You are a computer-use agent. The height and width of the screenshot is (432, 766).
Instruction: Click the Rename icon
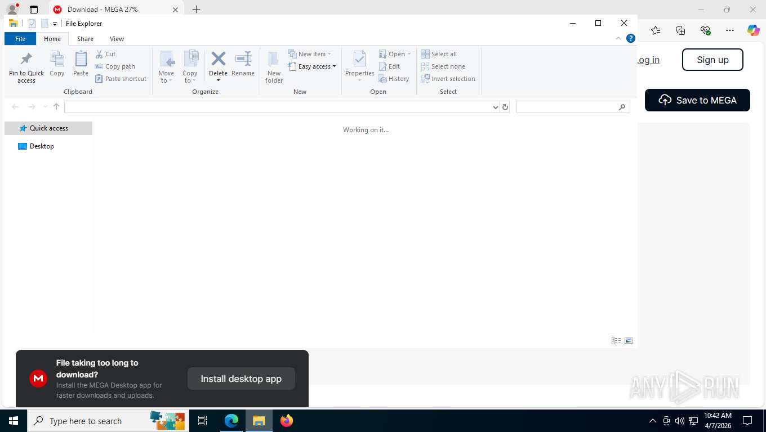point(243,58)
